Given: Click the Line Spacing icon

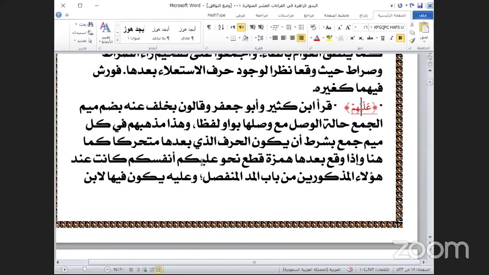Looking at the screenshot, I should tap(260, 38).
